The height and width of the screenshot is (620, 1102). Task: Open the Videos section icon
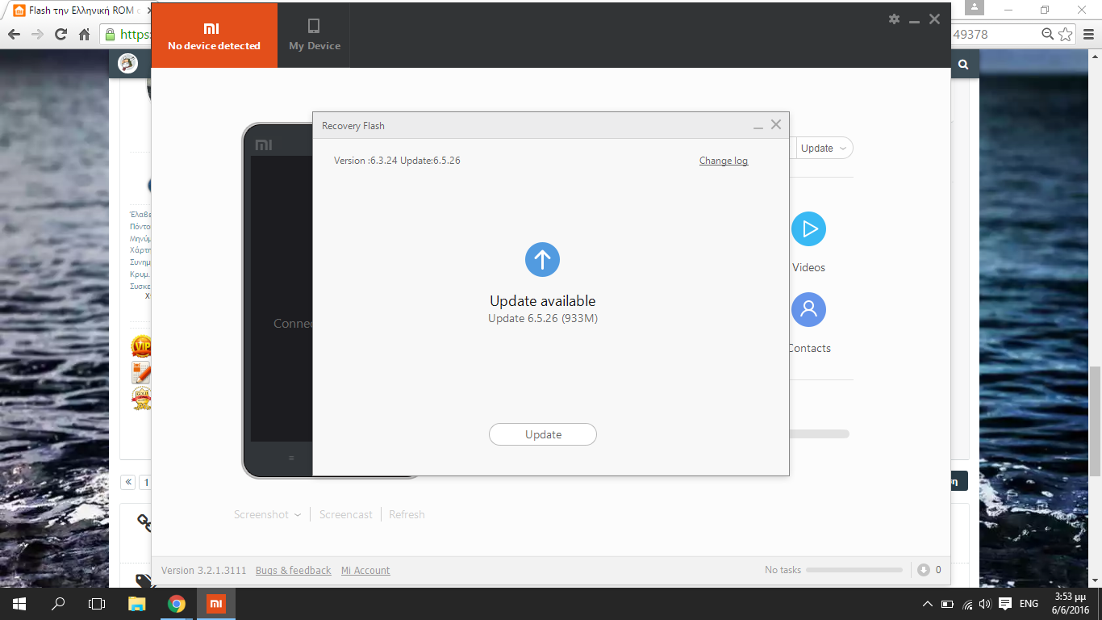point(808,229)
